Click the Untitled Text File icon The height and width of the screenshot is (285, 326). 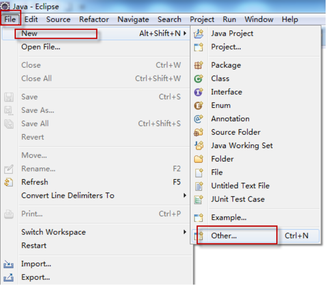click(x=199, y=186)
